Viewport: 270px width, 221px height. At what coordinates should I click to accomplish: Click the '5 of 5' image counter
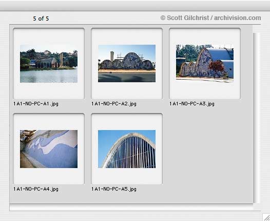pyautogui.click(x=41, y=19)
